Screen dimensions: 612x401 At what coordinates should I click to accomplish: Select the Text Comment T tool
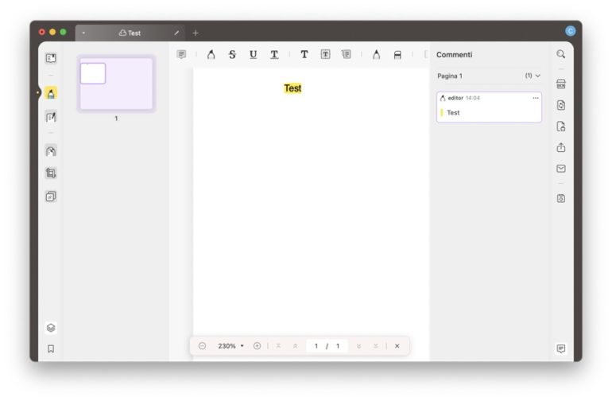pyautogui.click(x=304, y=54)
